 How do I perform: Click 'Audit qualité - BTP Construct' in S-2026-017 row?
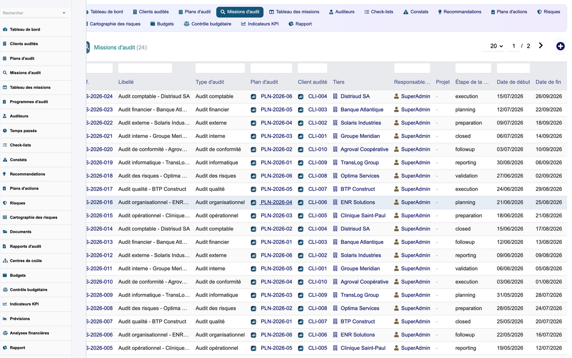pos(152,189)
